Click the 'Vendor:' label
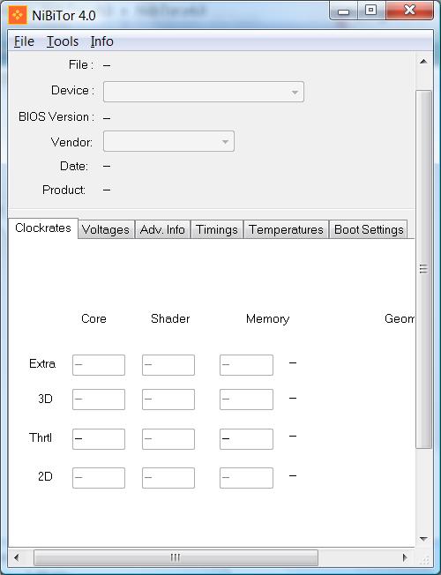This screenshot has width=441, height=575. (x=71, y=142)
